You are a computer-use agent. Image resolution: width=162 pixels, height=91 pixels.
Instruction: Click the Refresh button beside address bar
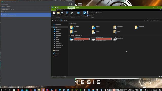click(x=147, y=20)
